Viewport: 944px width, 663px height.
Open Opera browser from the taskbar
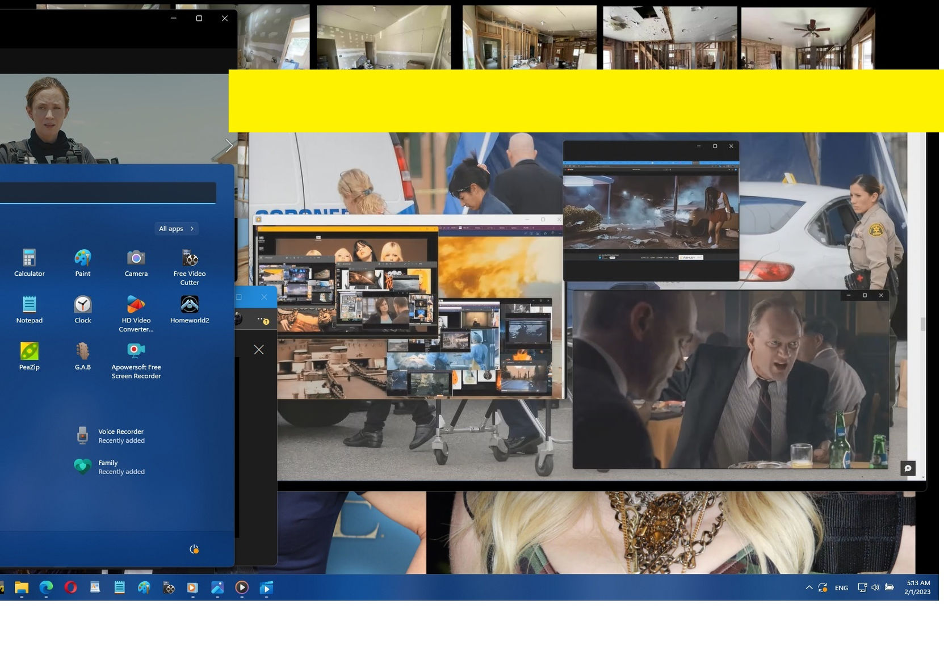tap(70, 588)
